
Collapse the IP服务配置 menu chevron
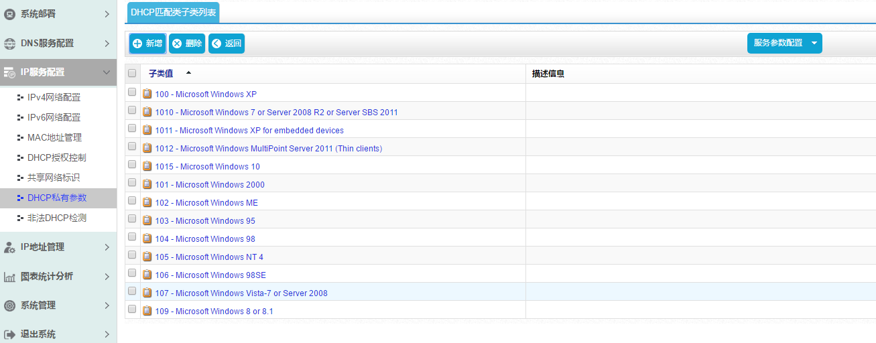pyautogui.click(x=107, y=72)
